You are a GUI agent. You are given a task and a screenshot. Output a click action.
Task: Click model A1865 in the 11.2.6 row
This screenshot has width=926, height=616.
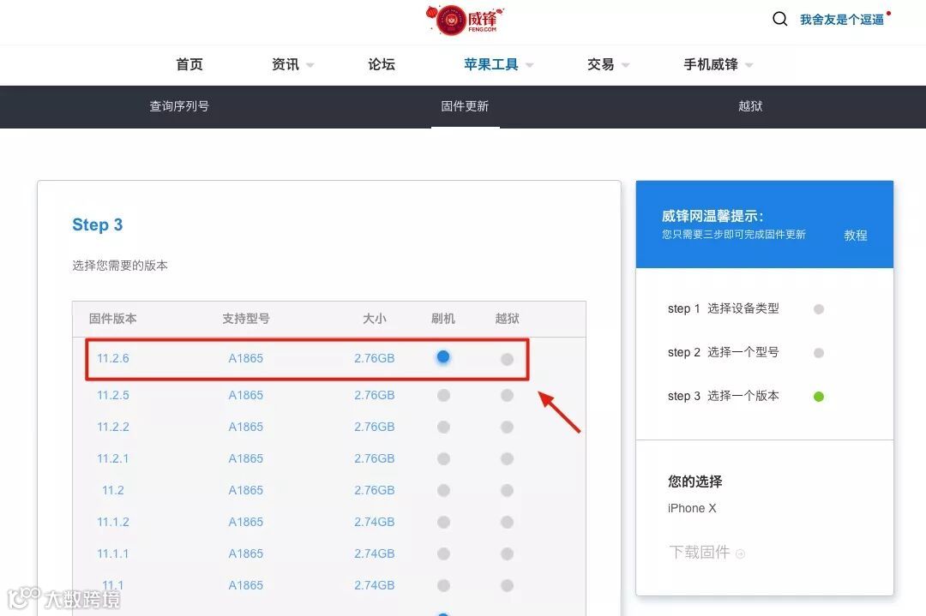[x=246, y=358]
